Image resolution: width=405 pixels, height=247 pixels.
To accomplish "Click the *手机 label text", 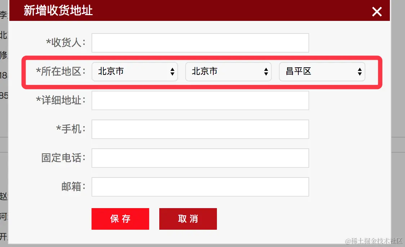I will 71,129.
